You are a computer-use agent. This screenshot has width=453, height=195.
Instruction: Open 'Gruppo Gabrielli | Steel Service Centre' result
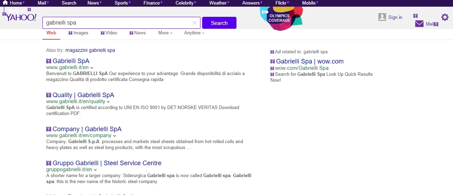(107, 163)
